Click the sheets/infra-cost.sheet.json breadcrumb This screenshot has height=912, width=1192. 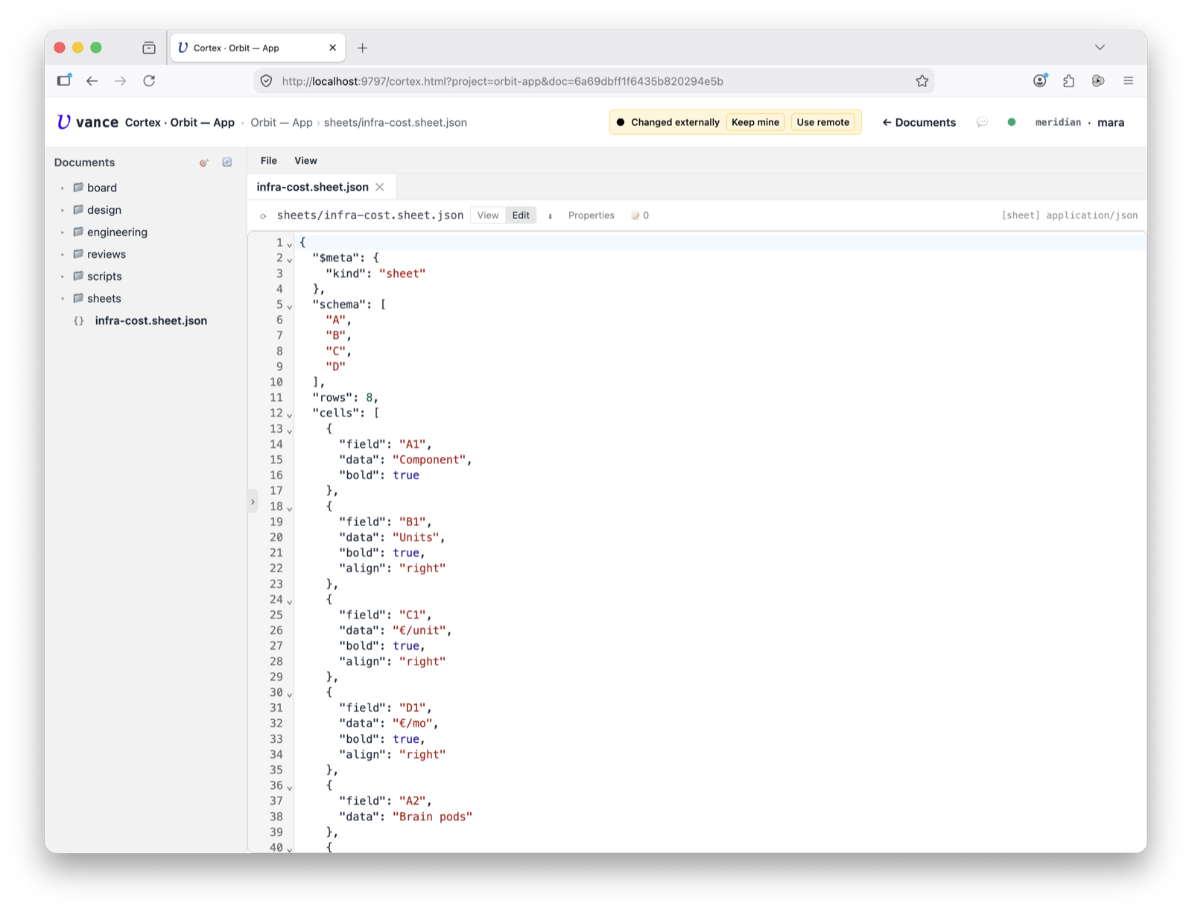pos(396,122)
